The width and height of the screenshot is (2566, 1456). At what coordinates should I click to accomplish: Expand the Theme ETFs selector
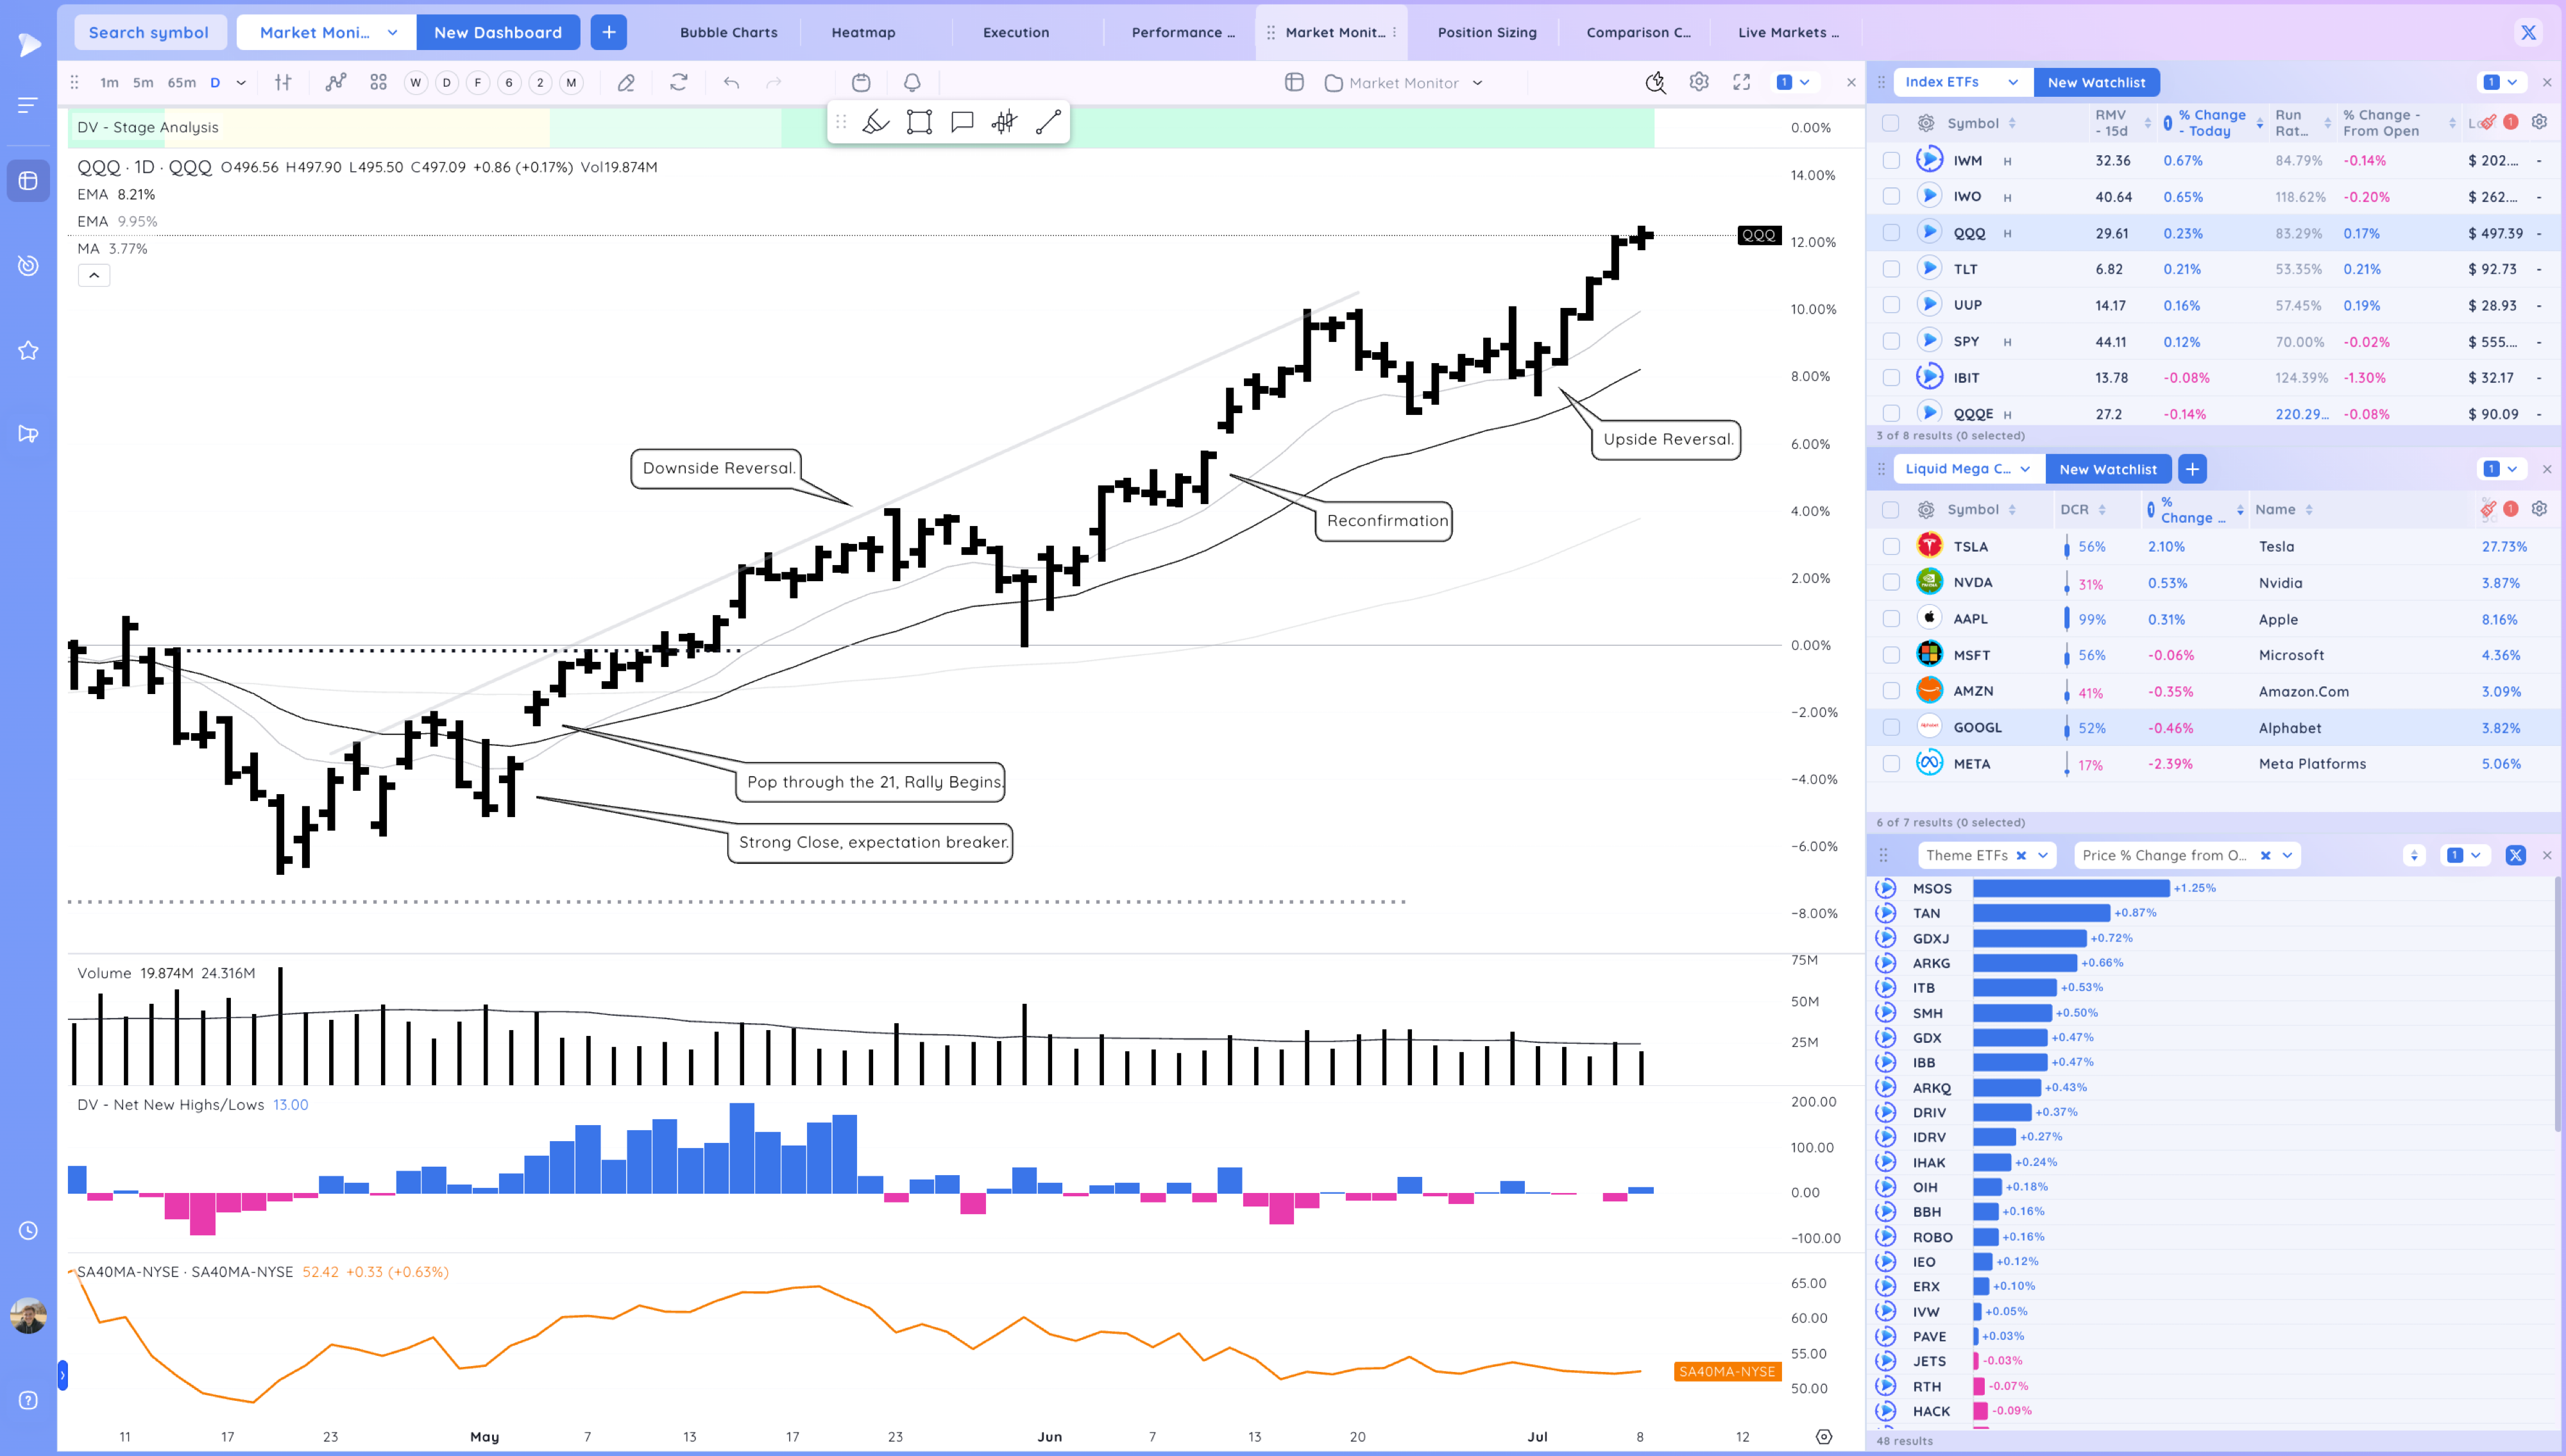point(2043,855)
